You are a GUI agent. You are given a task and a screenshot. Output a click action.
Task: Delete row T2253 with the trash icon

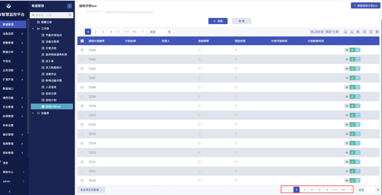(x=358, y=152)
